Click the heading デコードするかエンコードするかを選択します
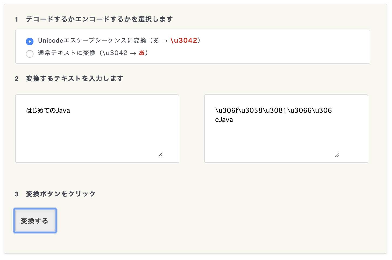 pos(99,19)
